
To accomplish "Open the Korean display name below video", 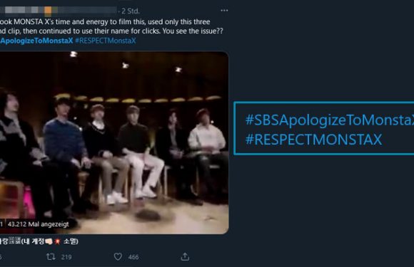I will click(x=39, y=241).
